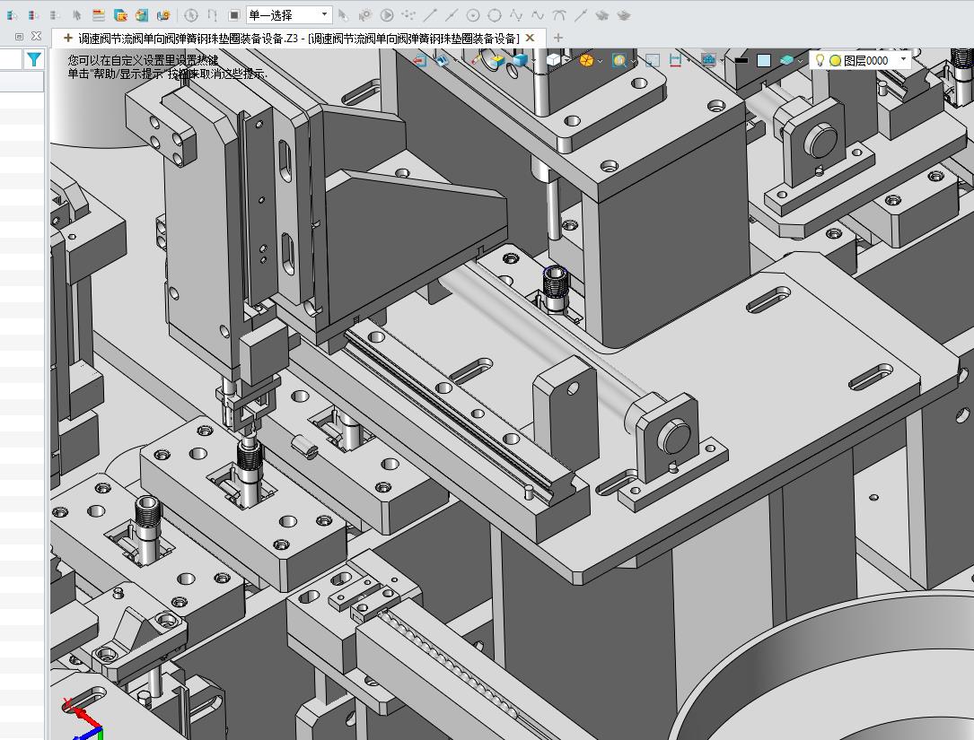Image resolution: width=974 pixels, height=740 pixels.
Task: Click the teal 3D box icon on the top toolbar
Action: (x=142, y=15)
